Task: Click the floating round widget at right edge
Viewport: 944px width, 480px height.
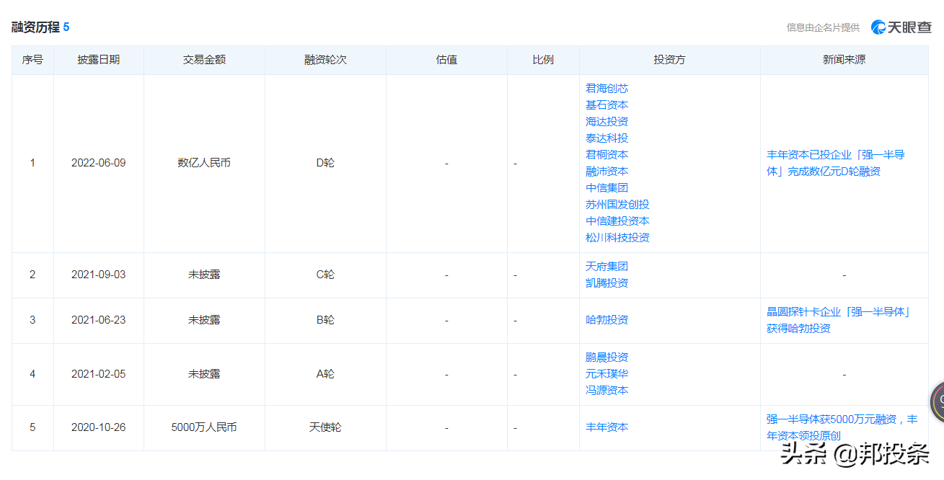Action: (938, 401)
